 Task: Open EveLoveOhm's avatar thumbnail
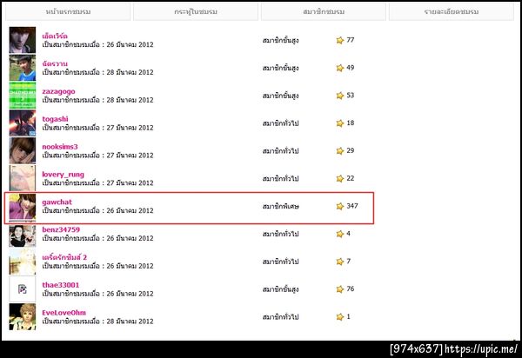pos(23,317)
